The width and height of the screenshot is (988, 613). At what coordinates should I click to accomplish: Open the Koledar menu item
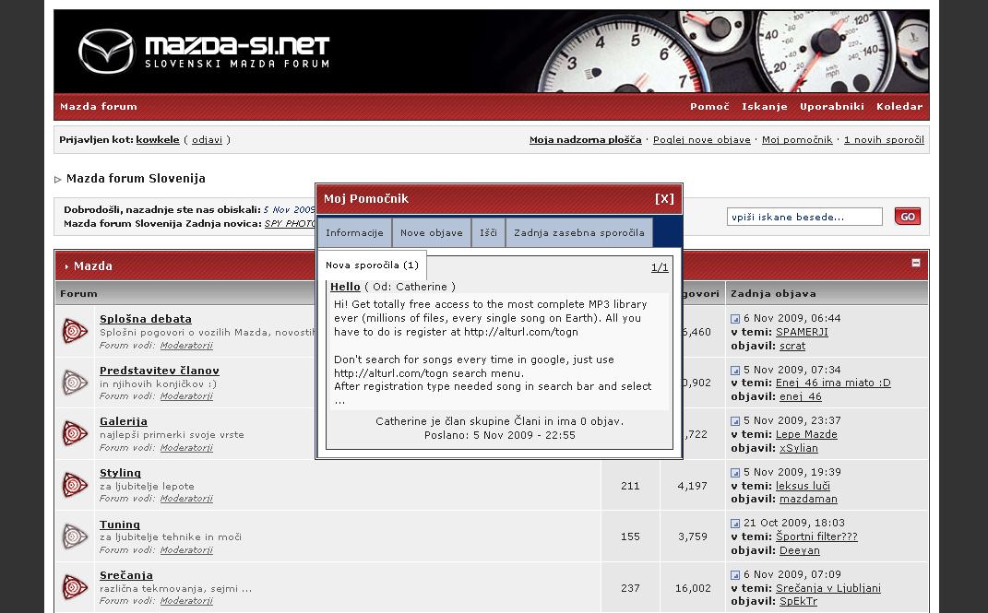899,106
